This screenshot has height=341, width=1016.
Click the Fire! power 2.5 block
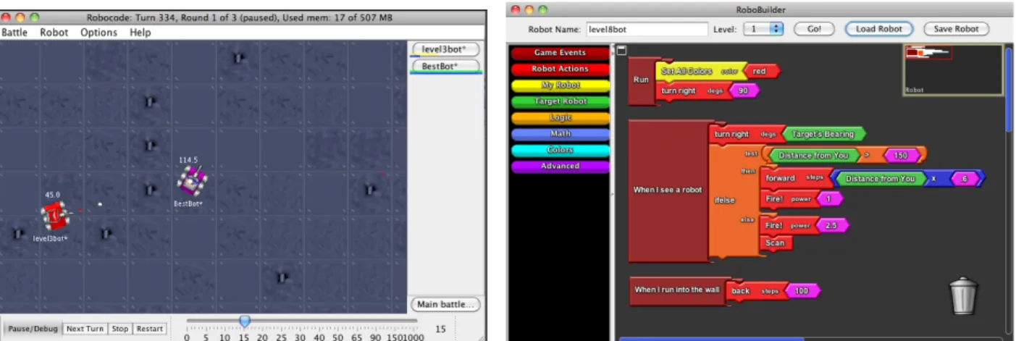(788, 225)
